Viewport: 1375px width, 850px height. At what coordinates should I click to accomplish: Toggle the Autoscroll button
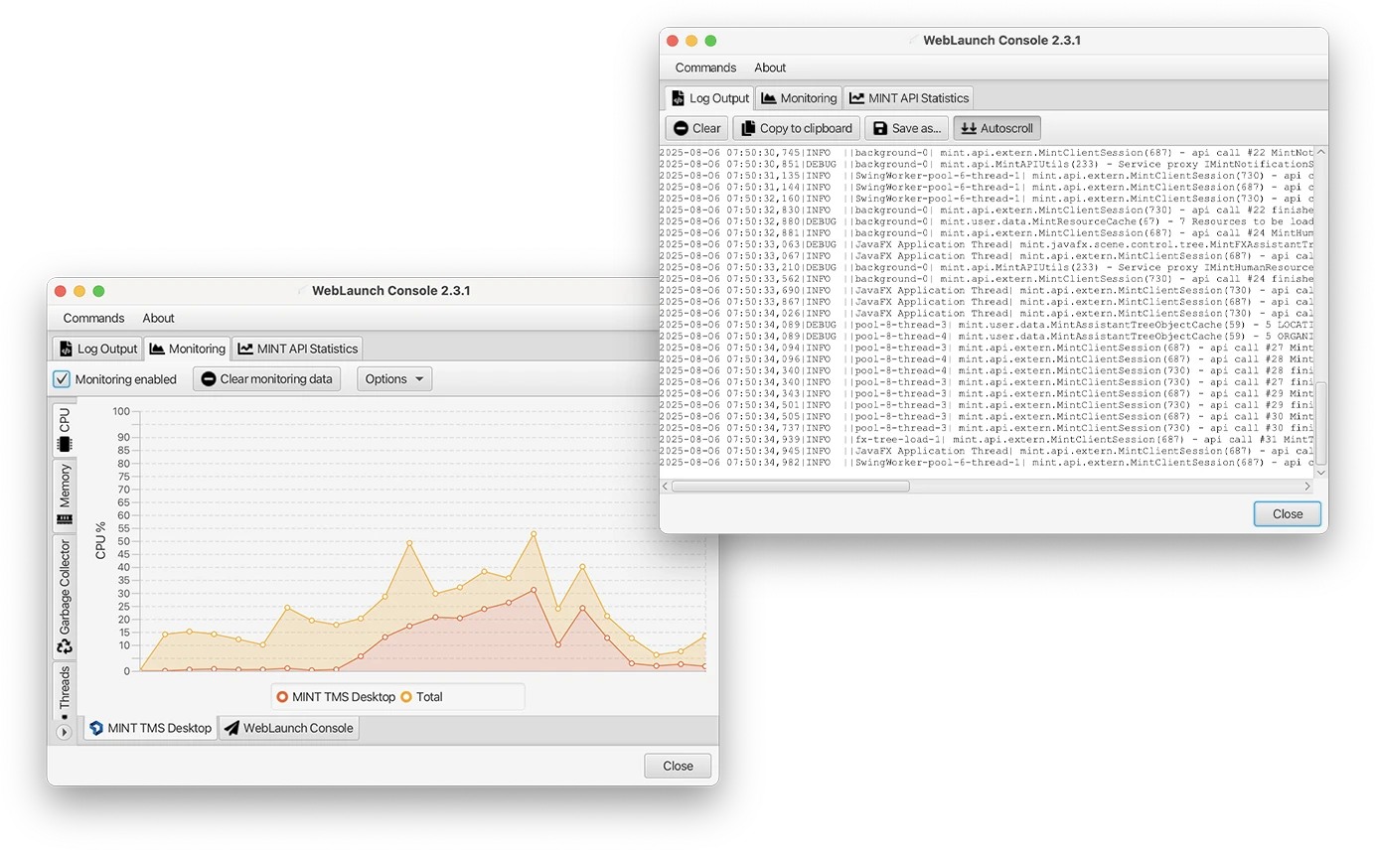coord(997,128)
